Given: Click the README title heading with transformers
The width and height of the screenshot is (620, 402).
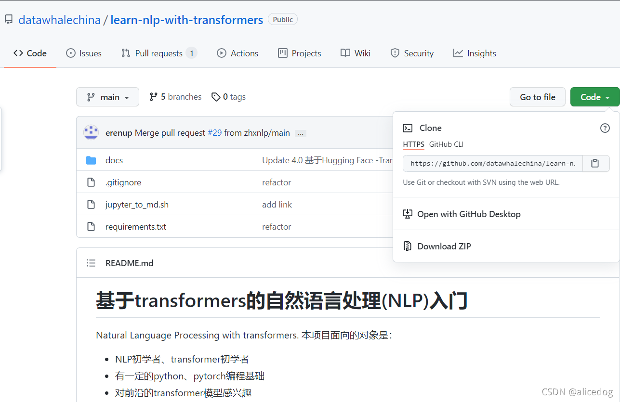Looking at the screenshot, I should [282, 301].
